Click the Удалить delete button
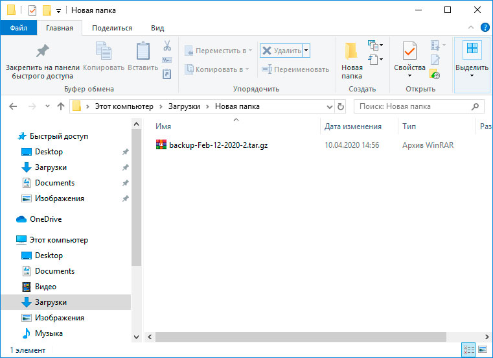This screenshot has width=493, height=358. [281, 51]
